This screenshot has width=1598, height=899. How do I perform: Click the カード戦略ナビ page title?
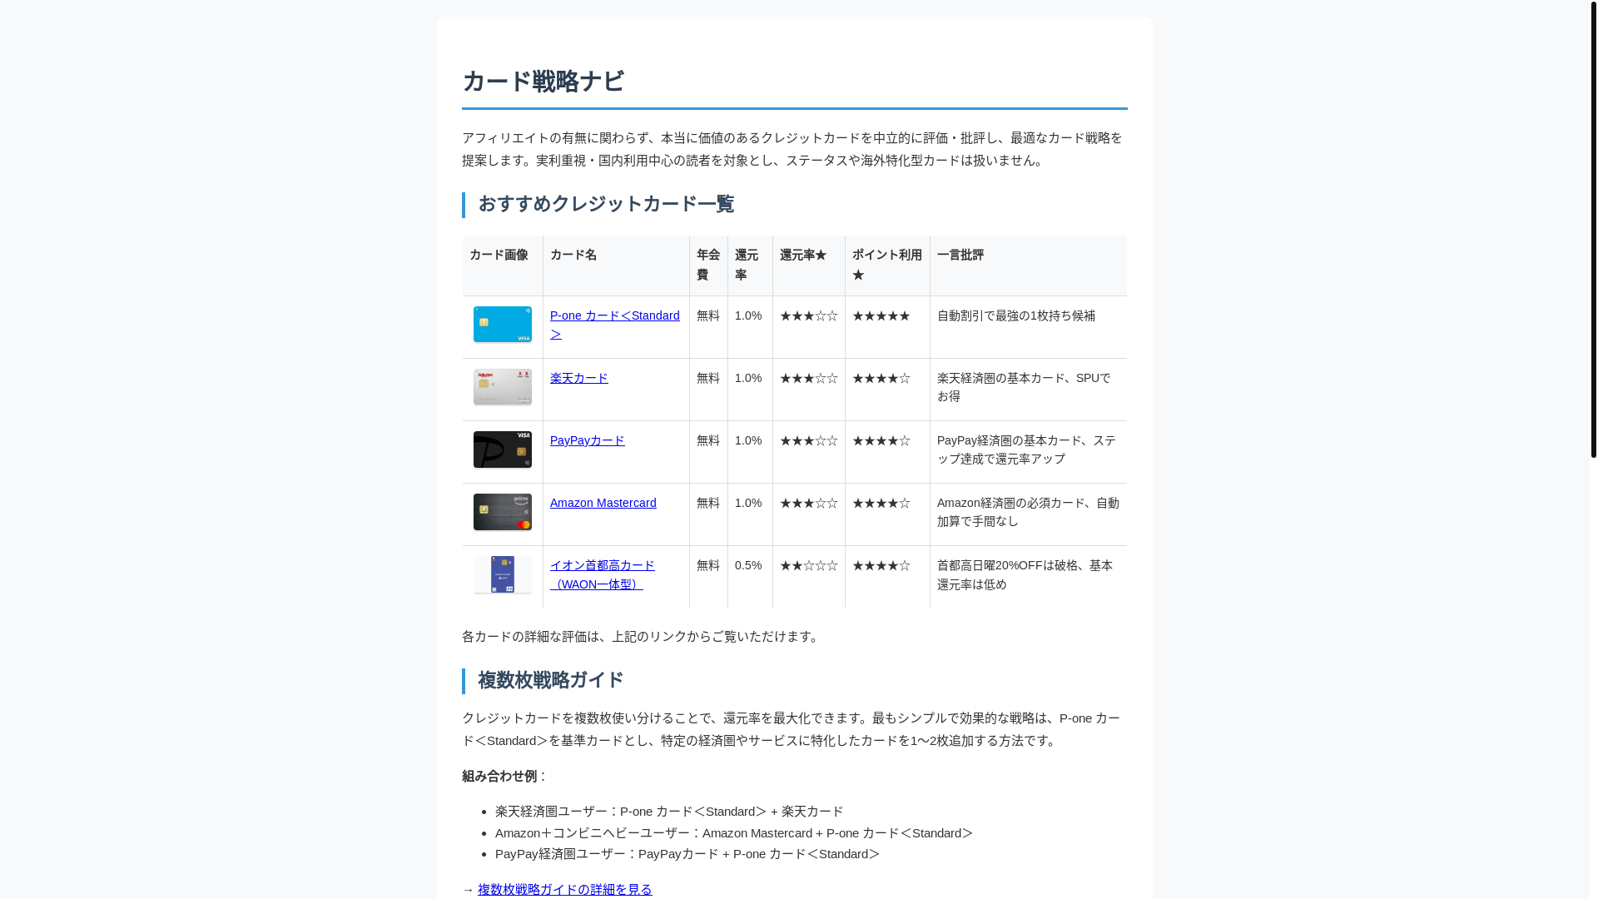[x=543, y=82]
